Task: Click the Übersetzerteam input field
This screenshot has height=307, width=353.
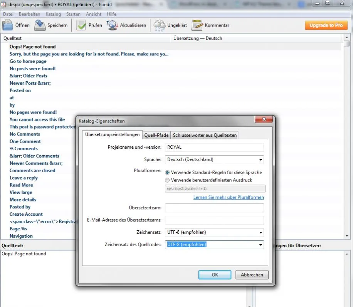Action: [x=214, y=208]
